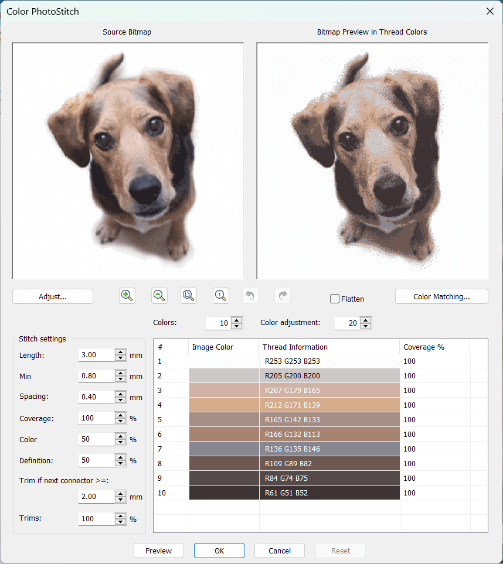Enable the Flatten checkbox
Viewport: 503px width, 564px height.
335,299
